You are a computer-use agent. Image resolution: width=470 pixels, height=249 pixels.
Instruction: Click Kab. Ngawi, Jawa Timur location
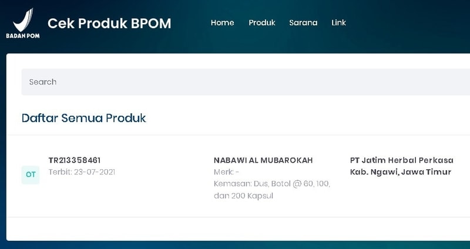pyautogui.click(x=401, y=172)
